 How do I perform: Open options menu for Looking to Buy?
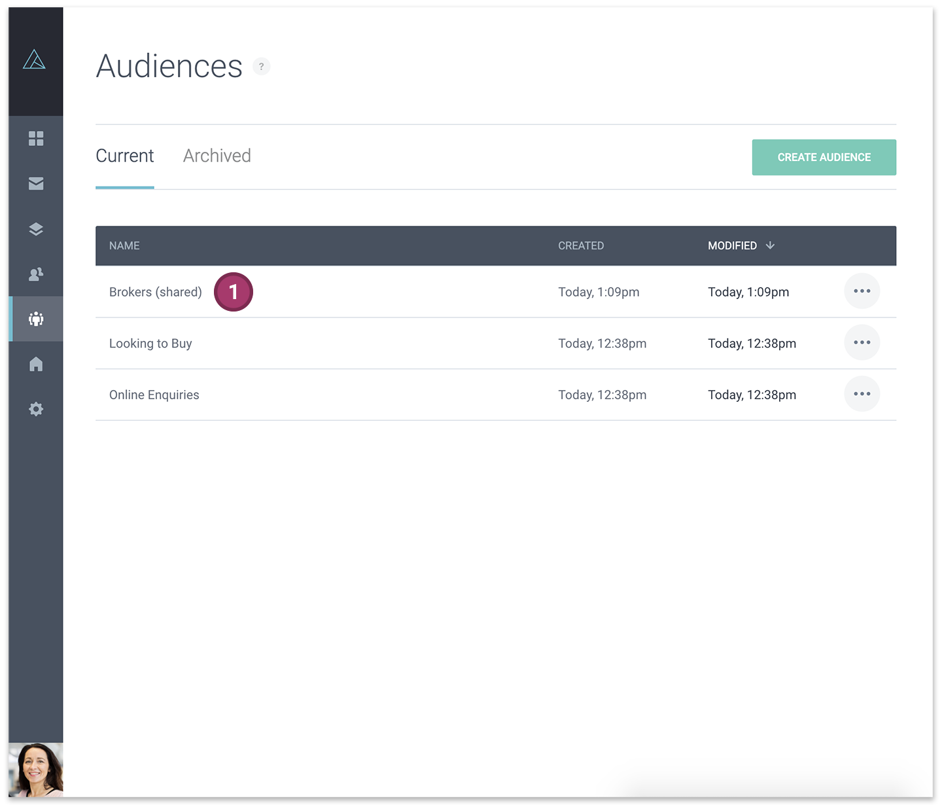point(862,342)
